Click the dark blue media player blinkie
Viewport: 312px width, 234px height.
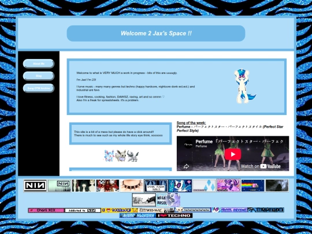tap(266, 210)
